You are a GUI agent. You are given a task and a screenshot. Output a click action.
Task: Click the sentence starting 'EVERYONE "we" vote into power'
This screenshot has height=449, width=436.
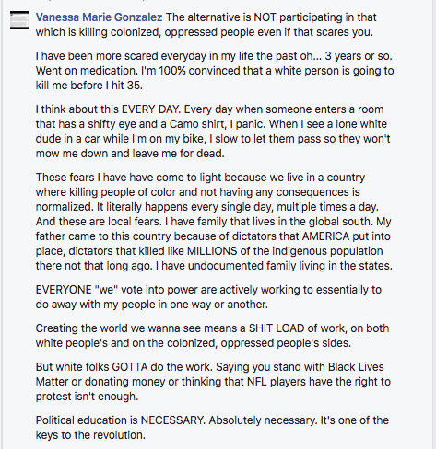(208, 297)
